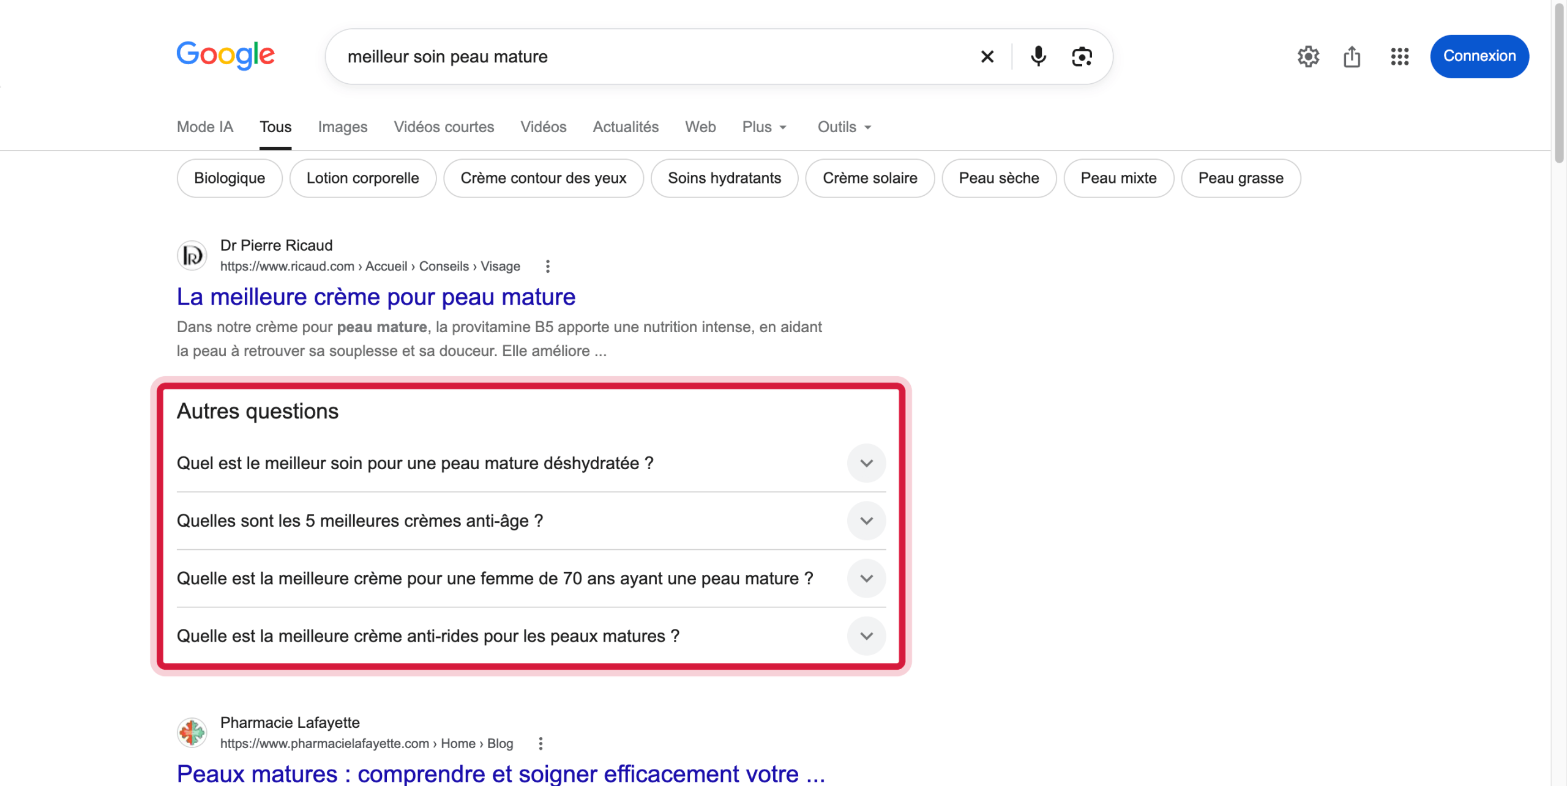Click the pharmacielafayette.com breadcrumb URL
The width and height of the screenshot is (1567, 786).
[x=366, y=743]
